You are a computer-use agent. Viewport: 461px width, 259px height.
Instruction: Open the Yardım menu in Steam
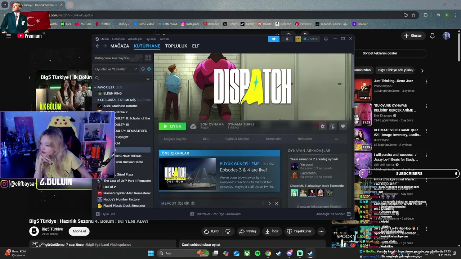(x=164, y=39)
